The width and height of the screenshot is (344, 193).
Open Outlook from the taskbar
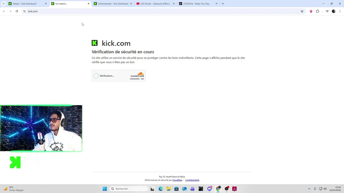[184, 189]
